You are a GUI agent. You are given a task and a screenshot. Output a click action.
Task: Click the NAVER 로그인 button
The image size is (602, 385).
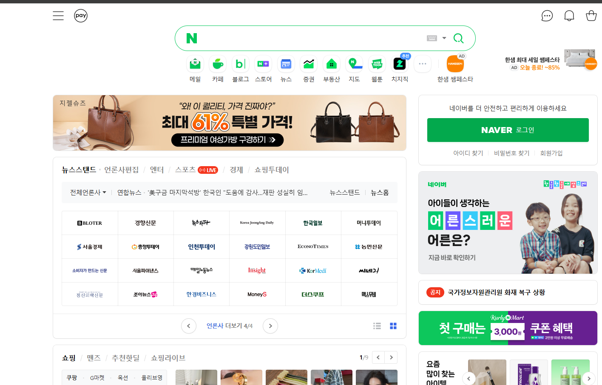tap(508, 130)
